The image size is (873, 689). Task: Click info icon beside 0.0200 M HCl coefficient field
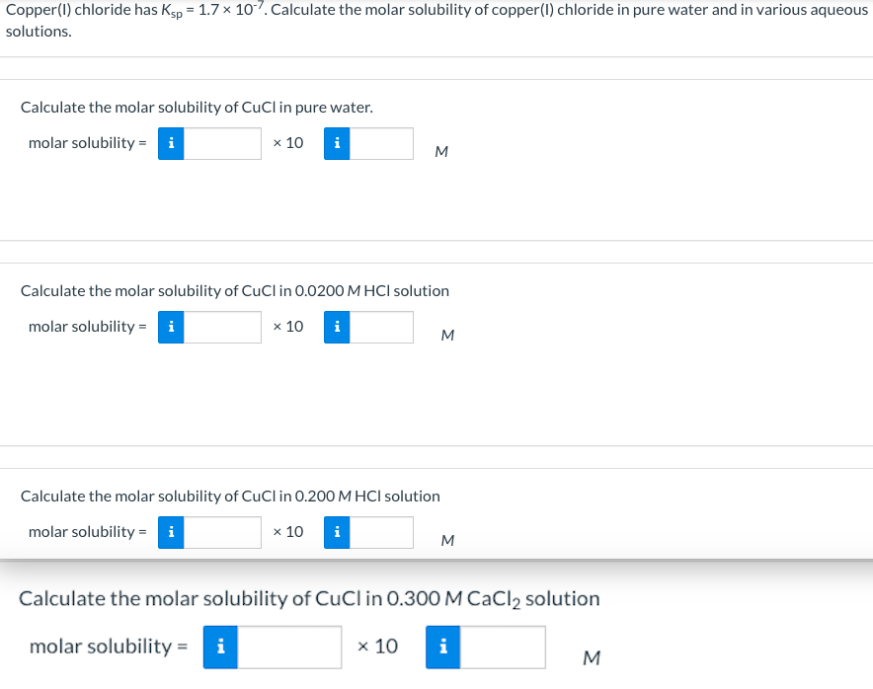point(171,328)
